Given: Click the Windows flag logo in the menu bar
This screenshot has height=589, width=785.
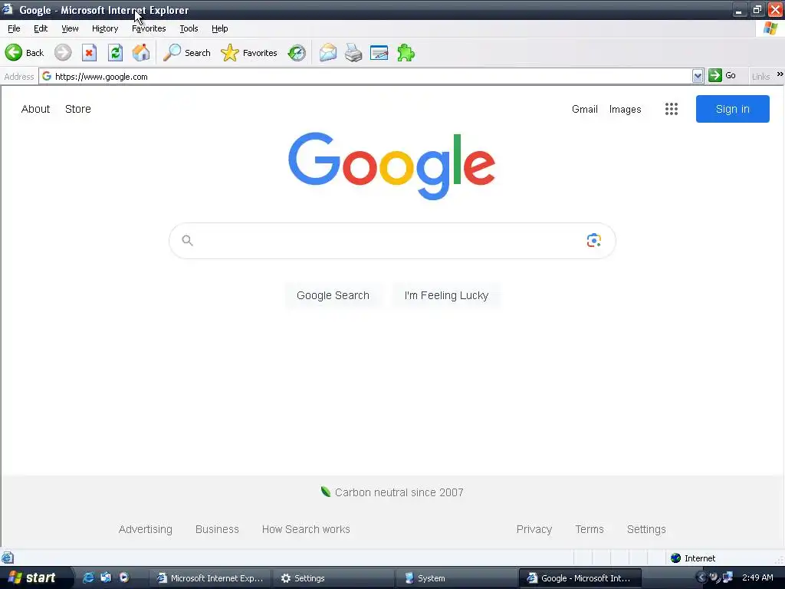Looking at the screenshot, I should [x=770, y=28].
